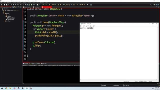Click the Save All icon in Eclipse toolbar

click(x=6, y=5)
